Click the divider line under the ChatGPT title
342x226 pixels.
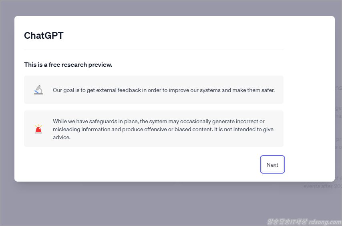(154, 50)
